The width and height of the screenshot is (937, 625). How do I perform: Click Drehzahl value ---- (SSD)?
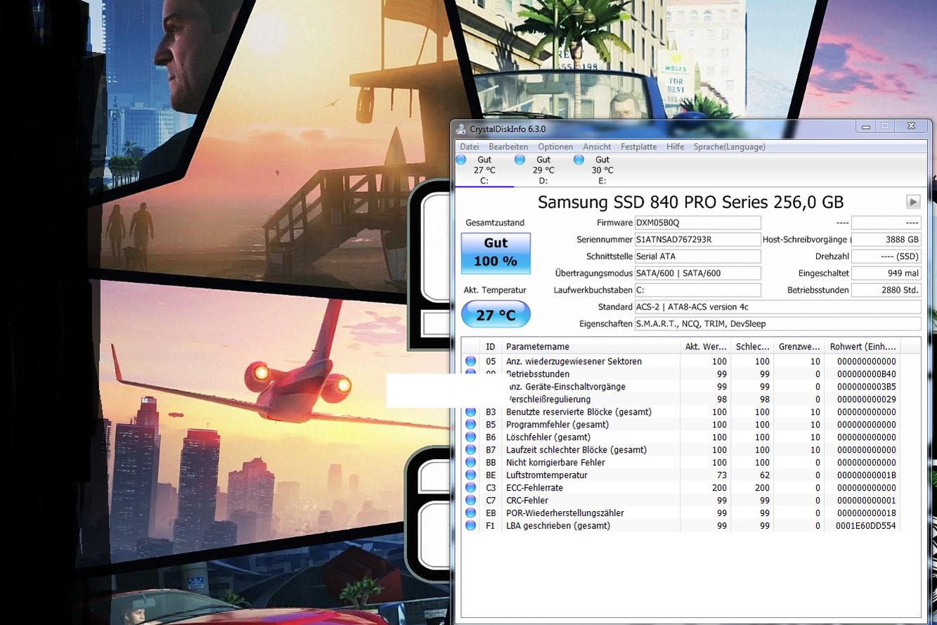click(x=886, y=257)
